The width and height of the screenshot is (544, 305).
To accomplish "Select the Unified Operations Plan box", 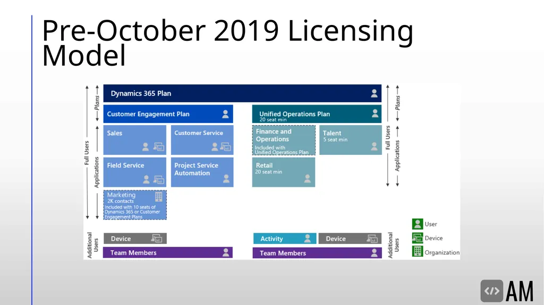I will click(317, 114).
